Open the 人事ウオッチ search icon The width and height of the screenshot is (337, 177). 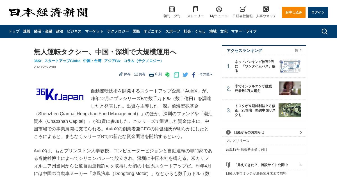[266, 9]
